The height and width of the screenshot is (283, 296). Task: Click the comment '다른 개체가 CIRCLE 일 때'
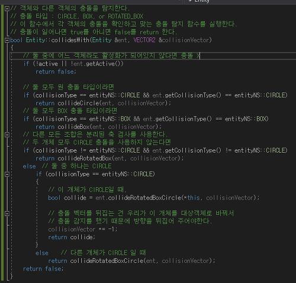pos(103,253)
